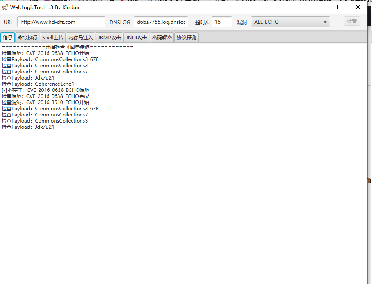Minimize the WebLogicTool window
This screenshot has width=372, height=284.
(x=320, y=7)
